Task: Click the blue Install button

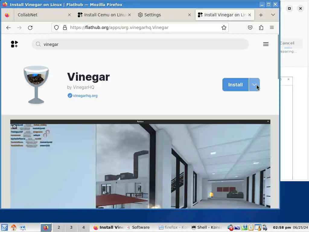Action: point(235,85)
